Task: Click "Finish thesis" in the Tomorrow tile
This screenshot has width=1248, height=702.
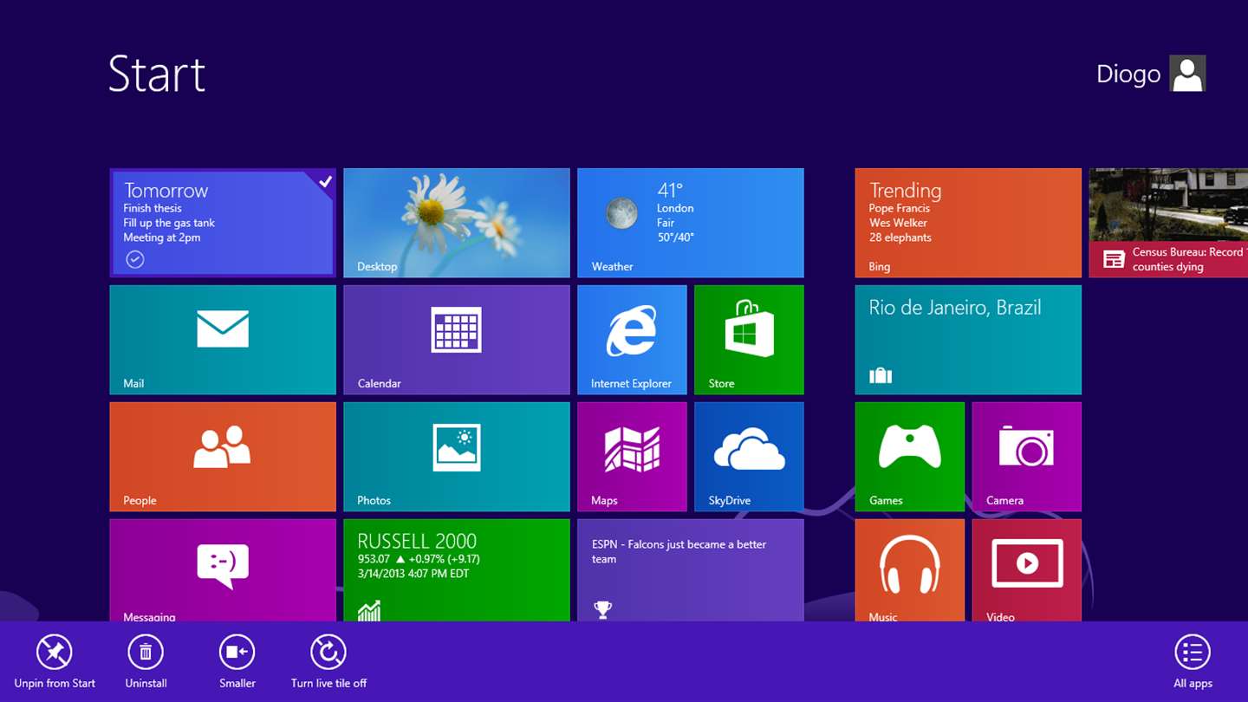Action: tap(153, 208)
